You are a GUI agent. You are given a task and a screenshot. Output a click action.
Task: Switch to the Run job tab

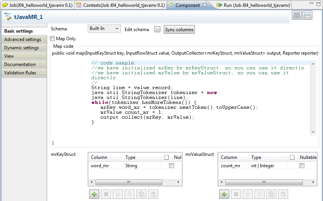[253, 5]
